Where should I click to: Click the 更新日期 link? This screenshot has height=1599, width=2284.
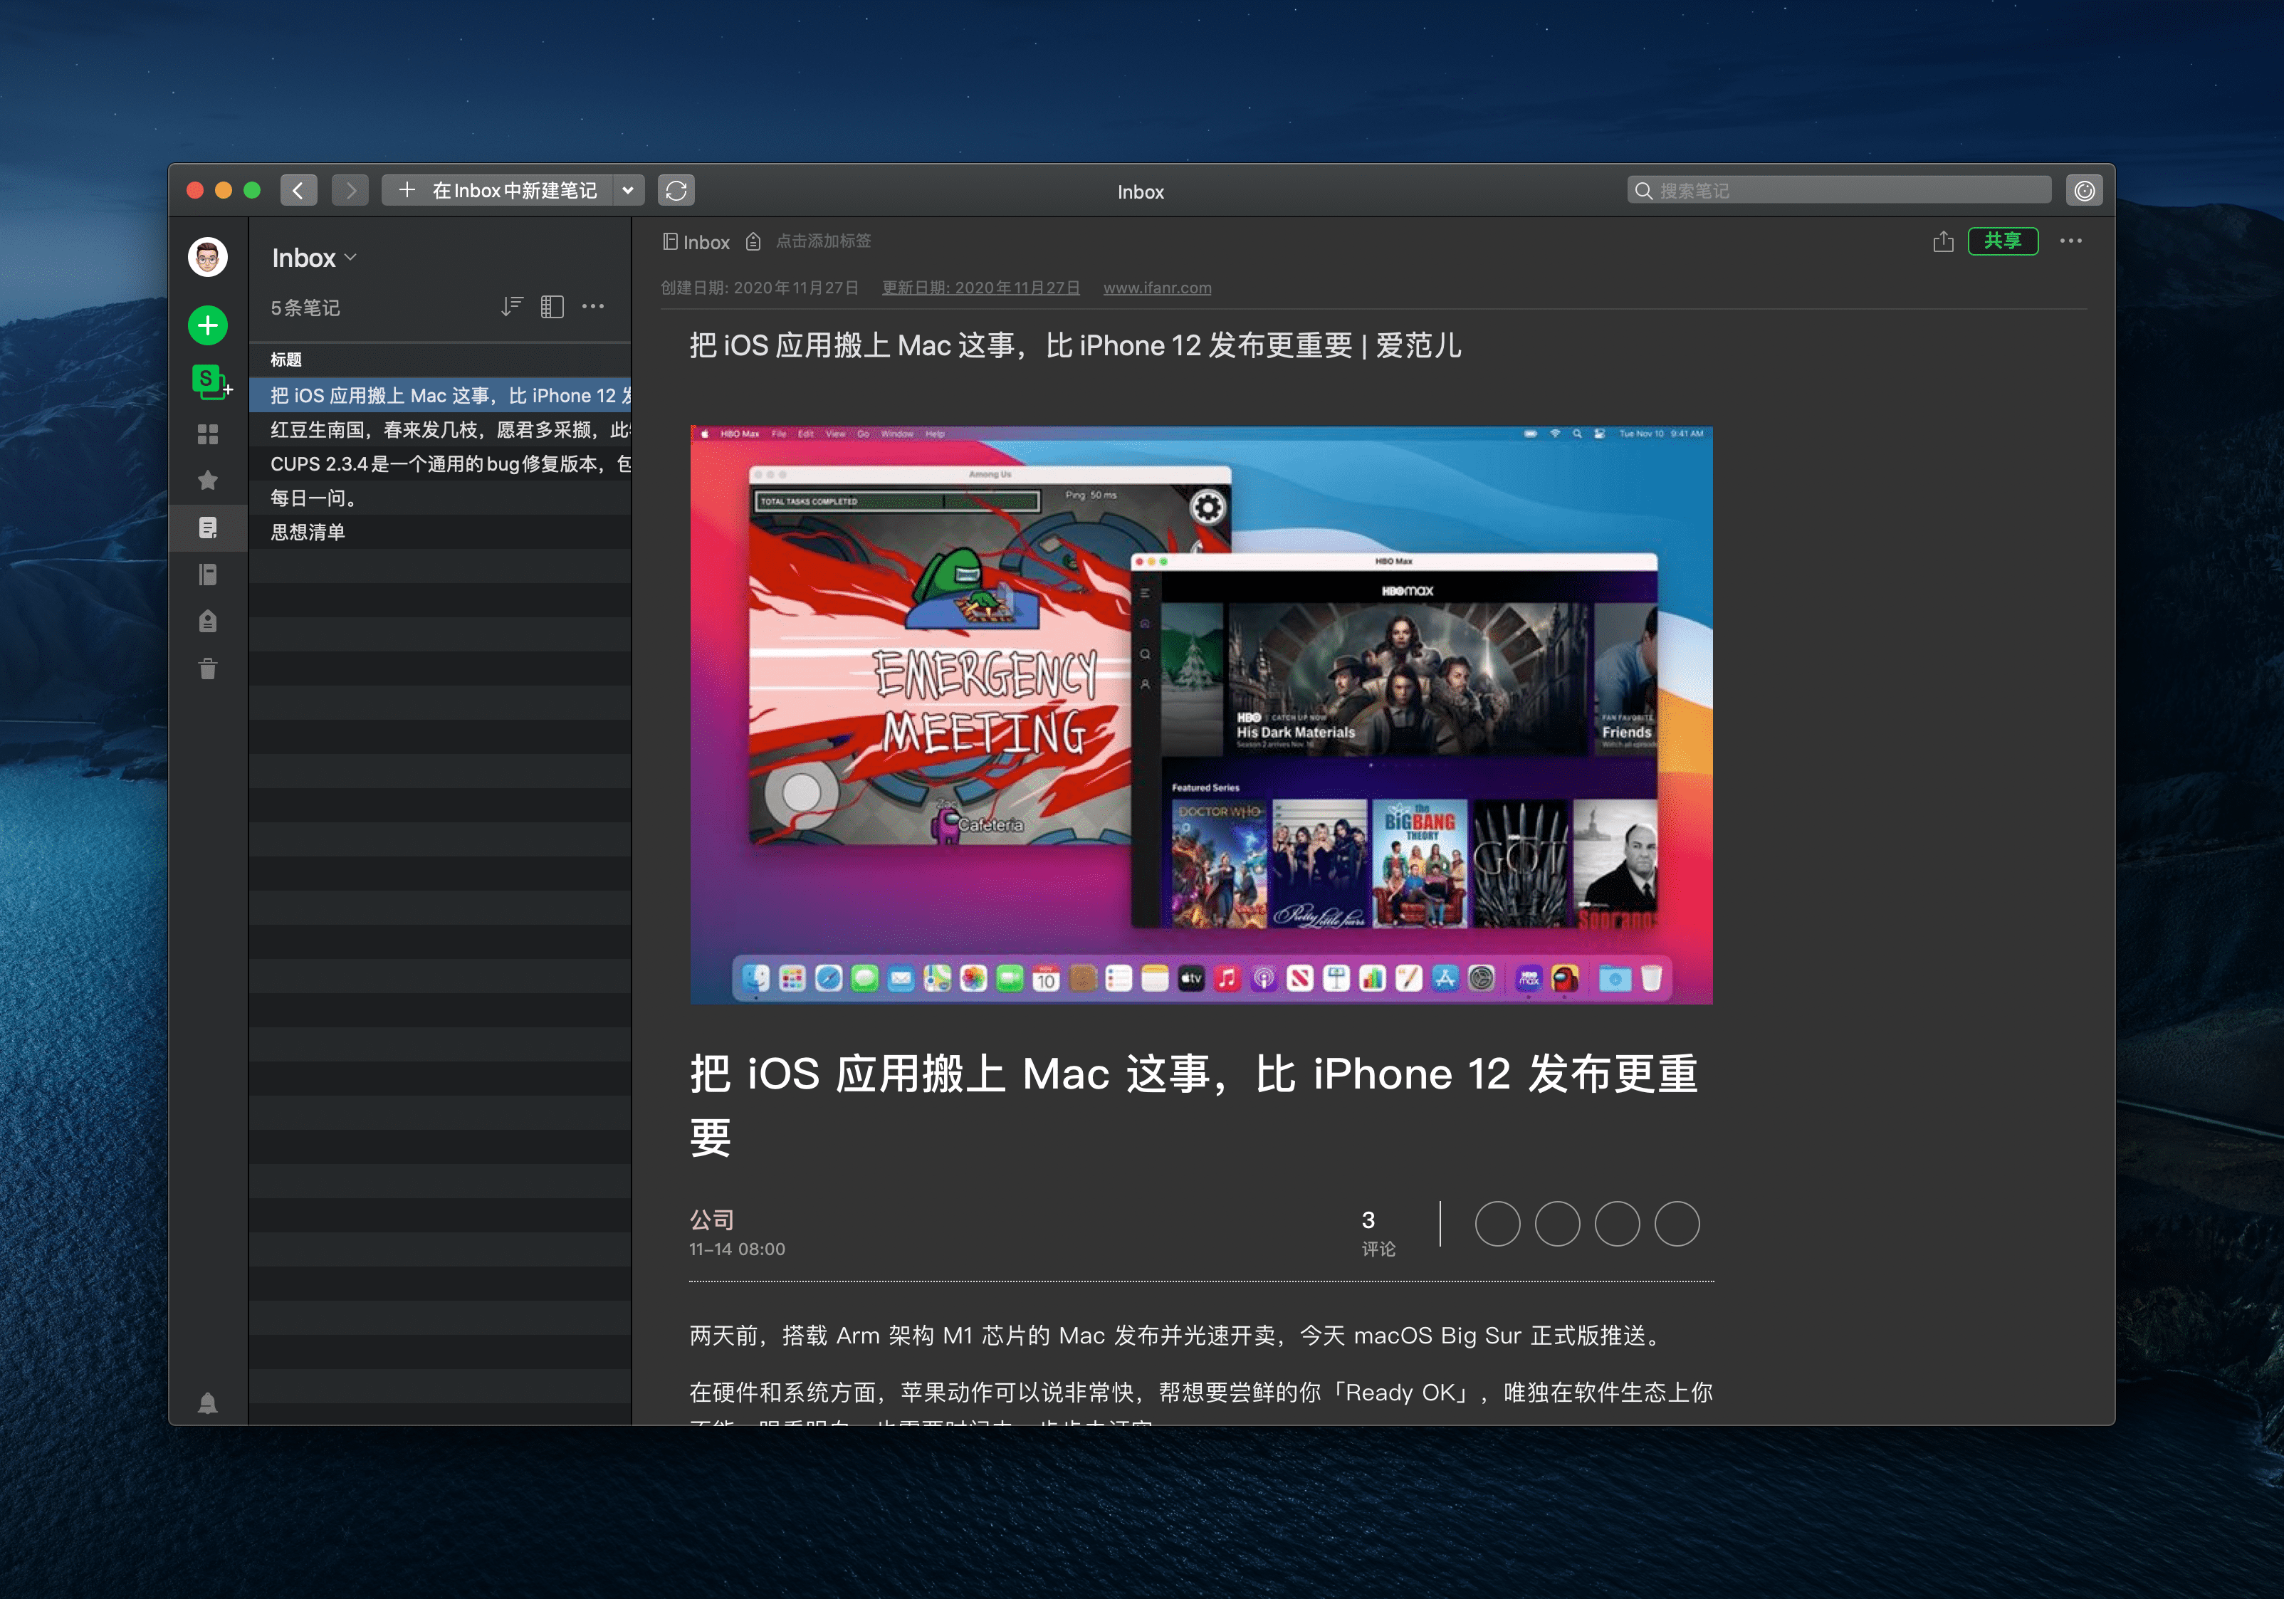pyautogui.click(x=981, y=288)
